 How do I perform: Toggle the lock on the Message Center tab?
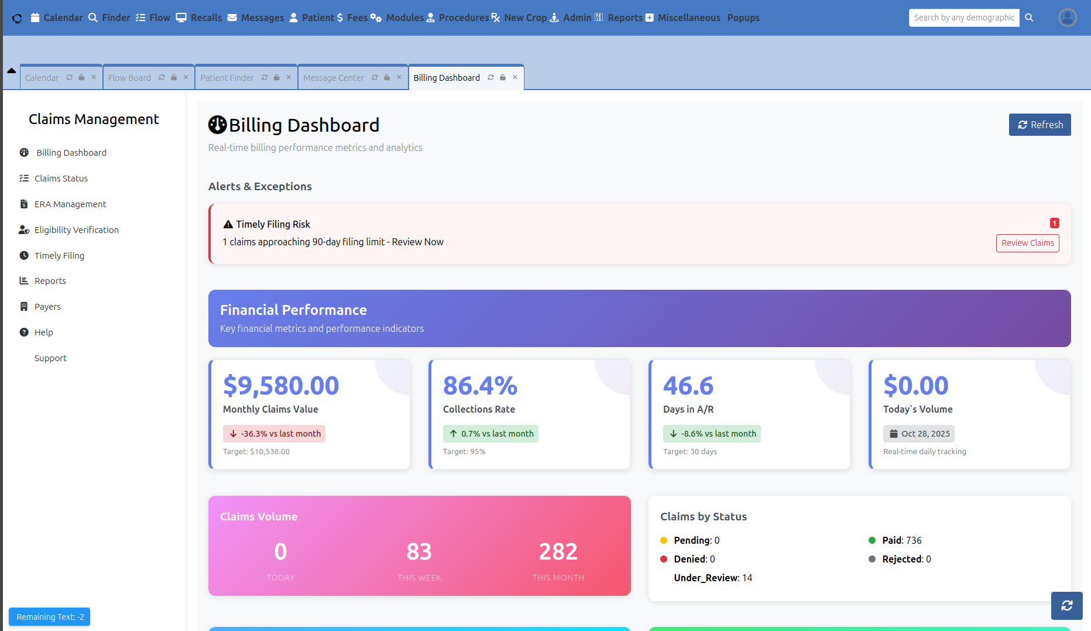point(387,77)
